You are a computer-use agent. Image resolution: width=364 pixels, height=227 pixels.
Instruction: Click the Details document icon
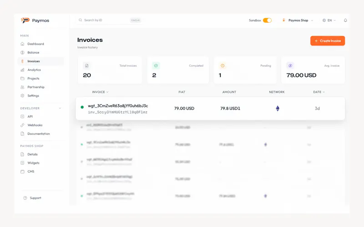tap(22, 154)
